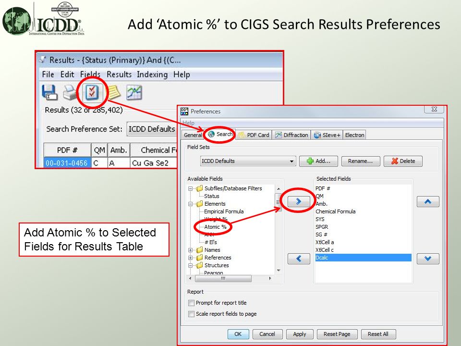The width and height of the screenshot is (461, 346).
Task: Open the Indexing menu
Action: (152, 74)
